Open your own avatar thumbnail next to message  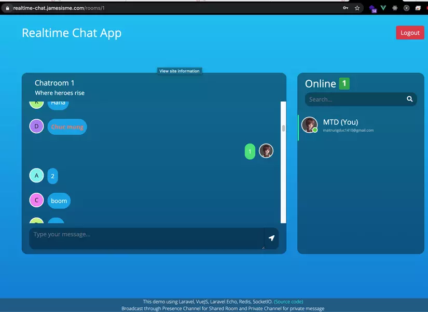266,151
